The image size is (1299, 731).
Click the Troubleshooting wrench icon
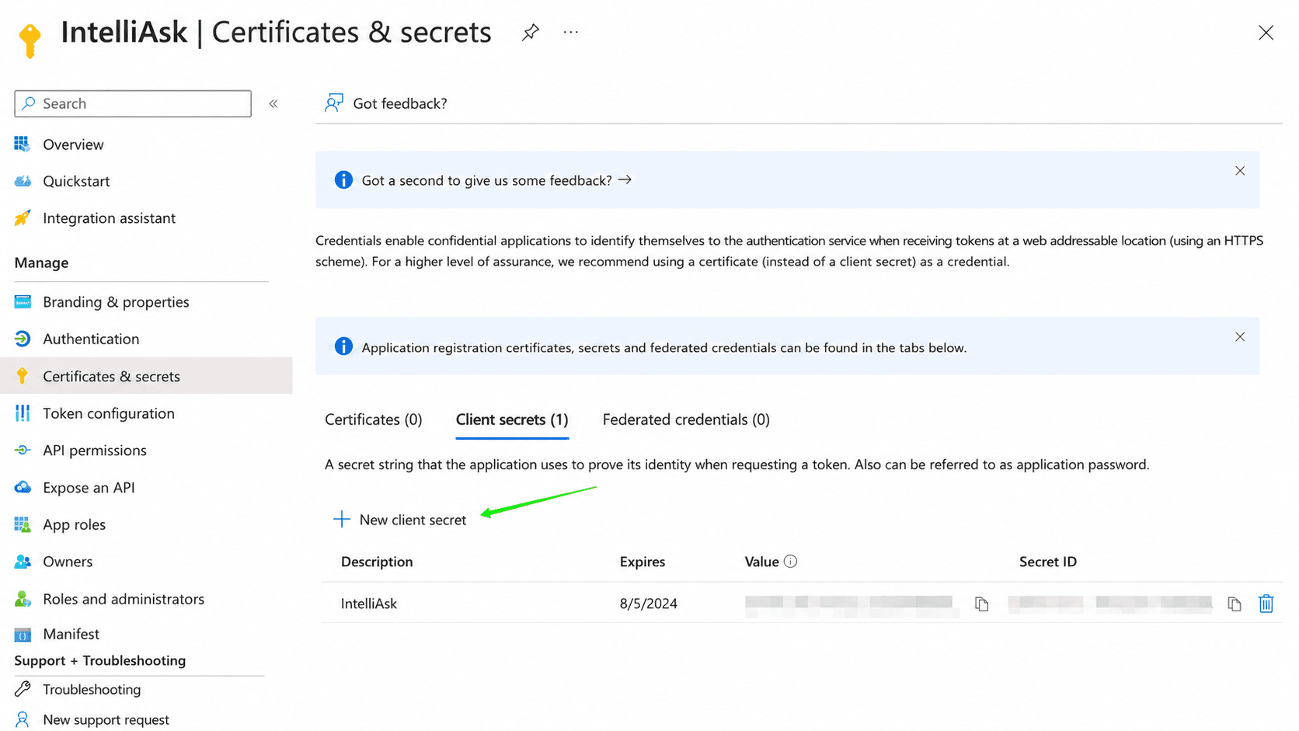tap(23, 689)
